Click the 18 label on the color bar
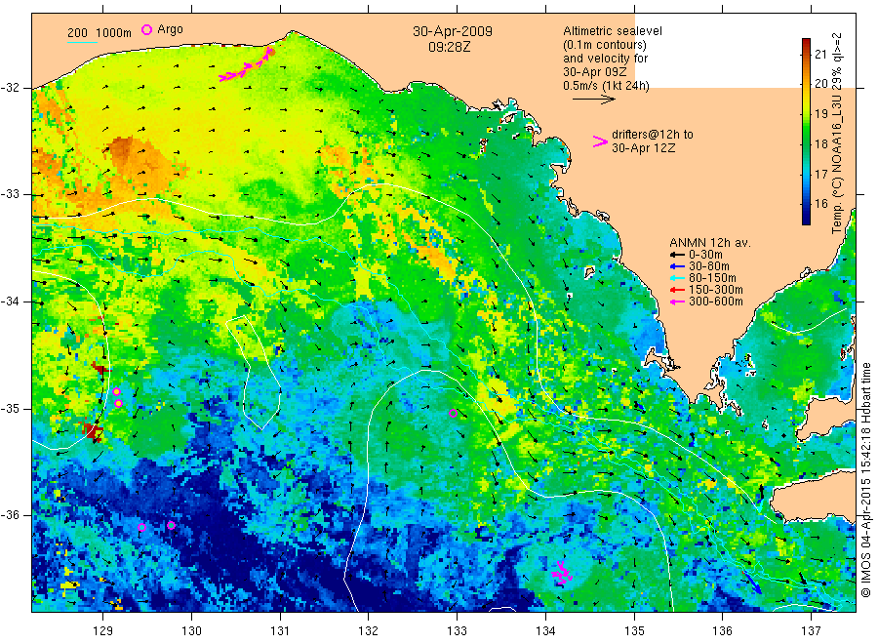The width and height of the screenshot is (878, 644). [x=820, y=143]
